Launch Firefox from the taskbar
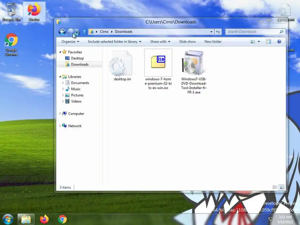Image resolution: width=300 pixels, height=225 pixels. [44, 219]
